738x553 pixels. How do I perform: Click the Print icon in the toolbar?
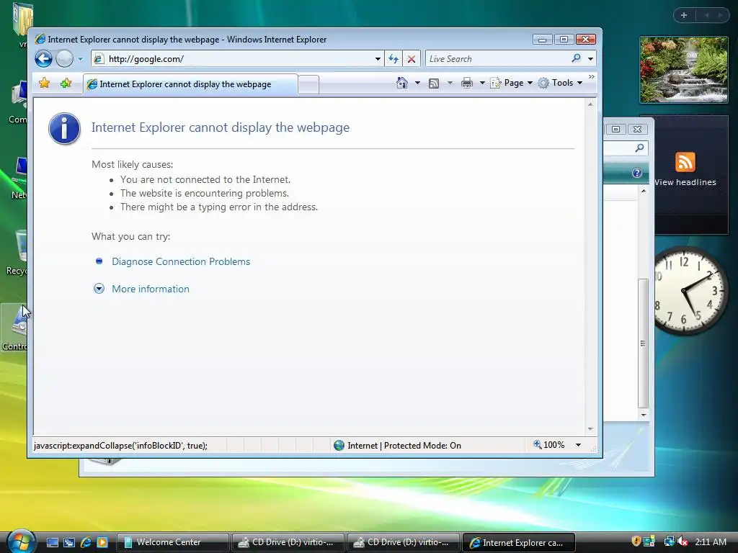click(x=467, y=84)
